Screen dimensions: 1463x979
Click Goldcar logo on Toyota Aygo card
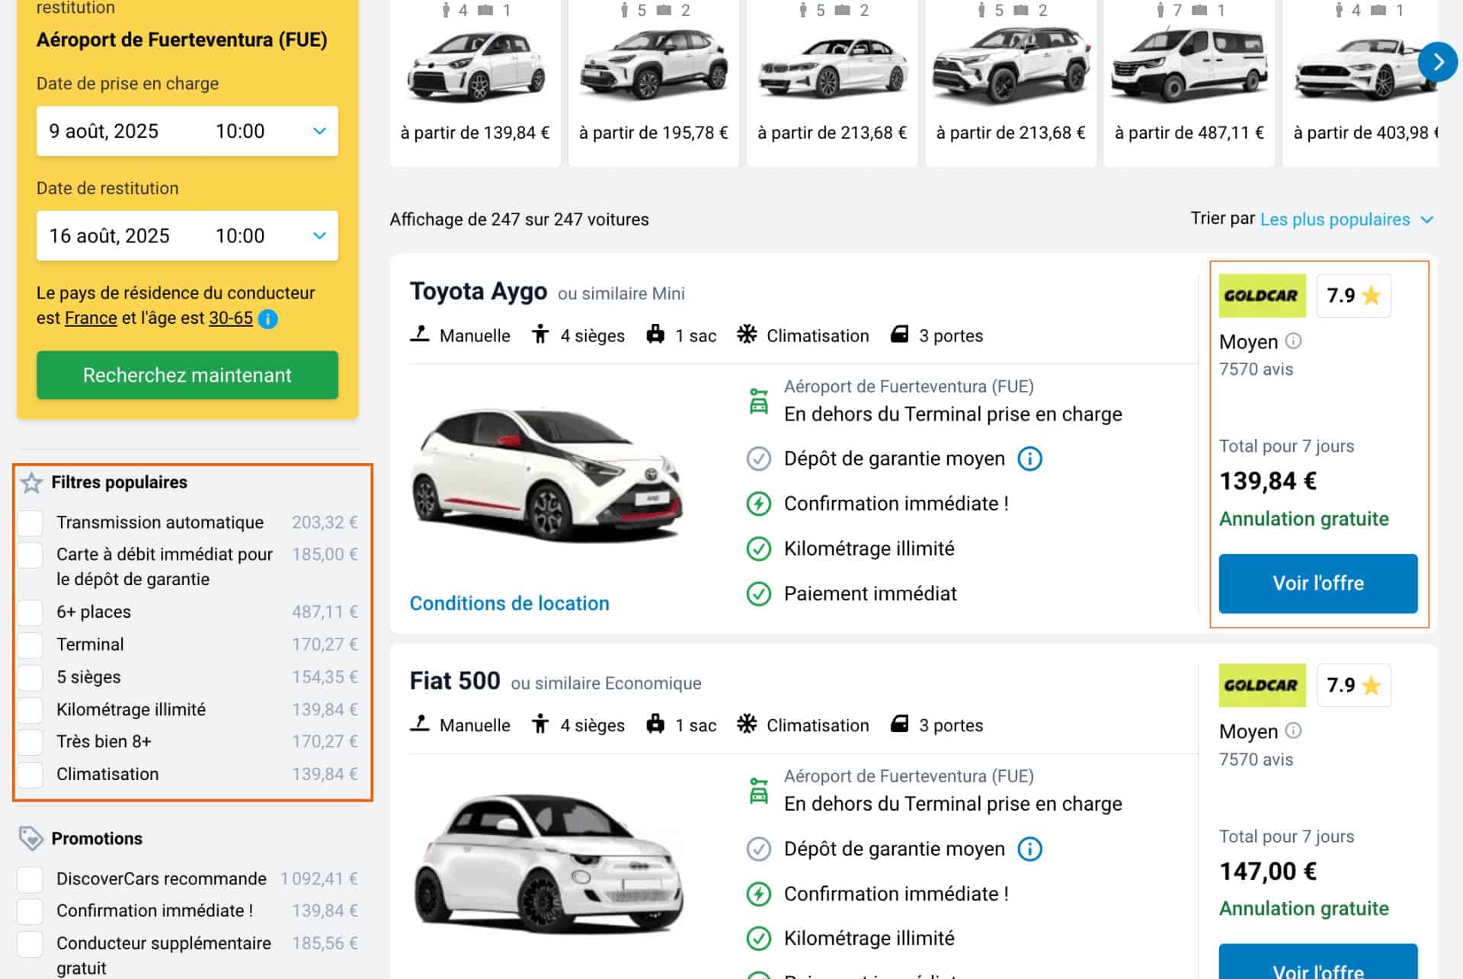pyautogui.click(x=1262, y=296)
